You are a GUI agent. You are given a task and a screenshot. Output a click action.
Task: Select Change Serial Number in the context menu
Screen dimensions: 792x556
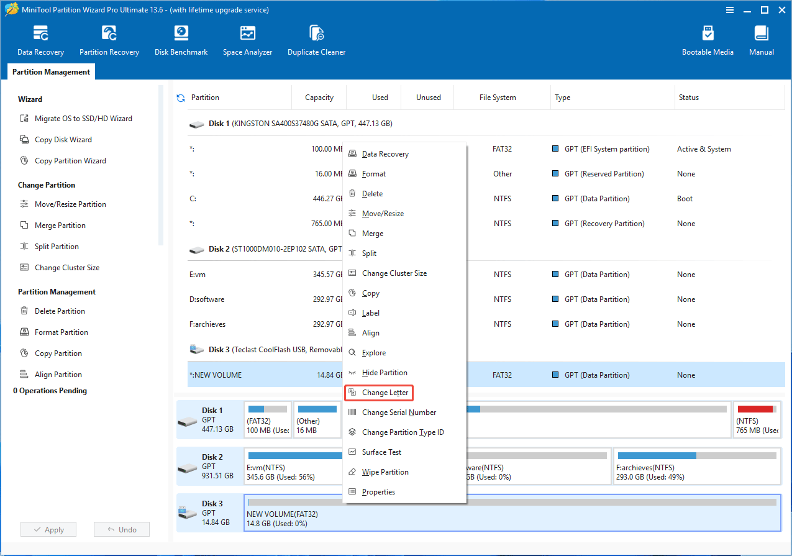click(x=404, y=412)
